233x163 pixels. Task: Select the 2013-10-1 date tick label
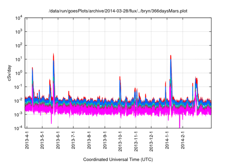point(121,141)
